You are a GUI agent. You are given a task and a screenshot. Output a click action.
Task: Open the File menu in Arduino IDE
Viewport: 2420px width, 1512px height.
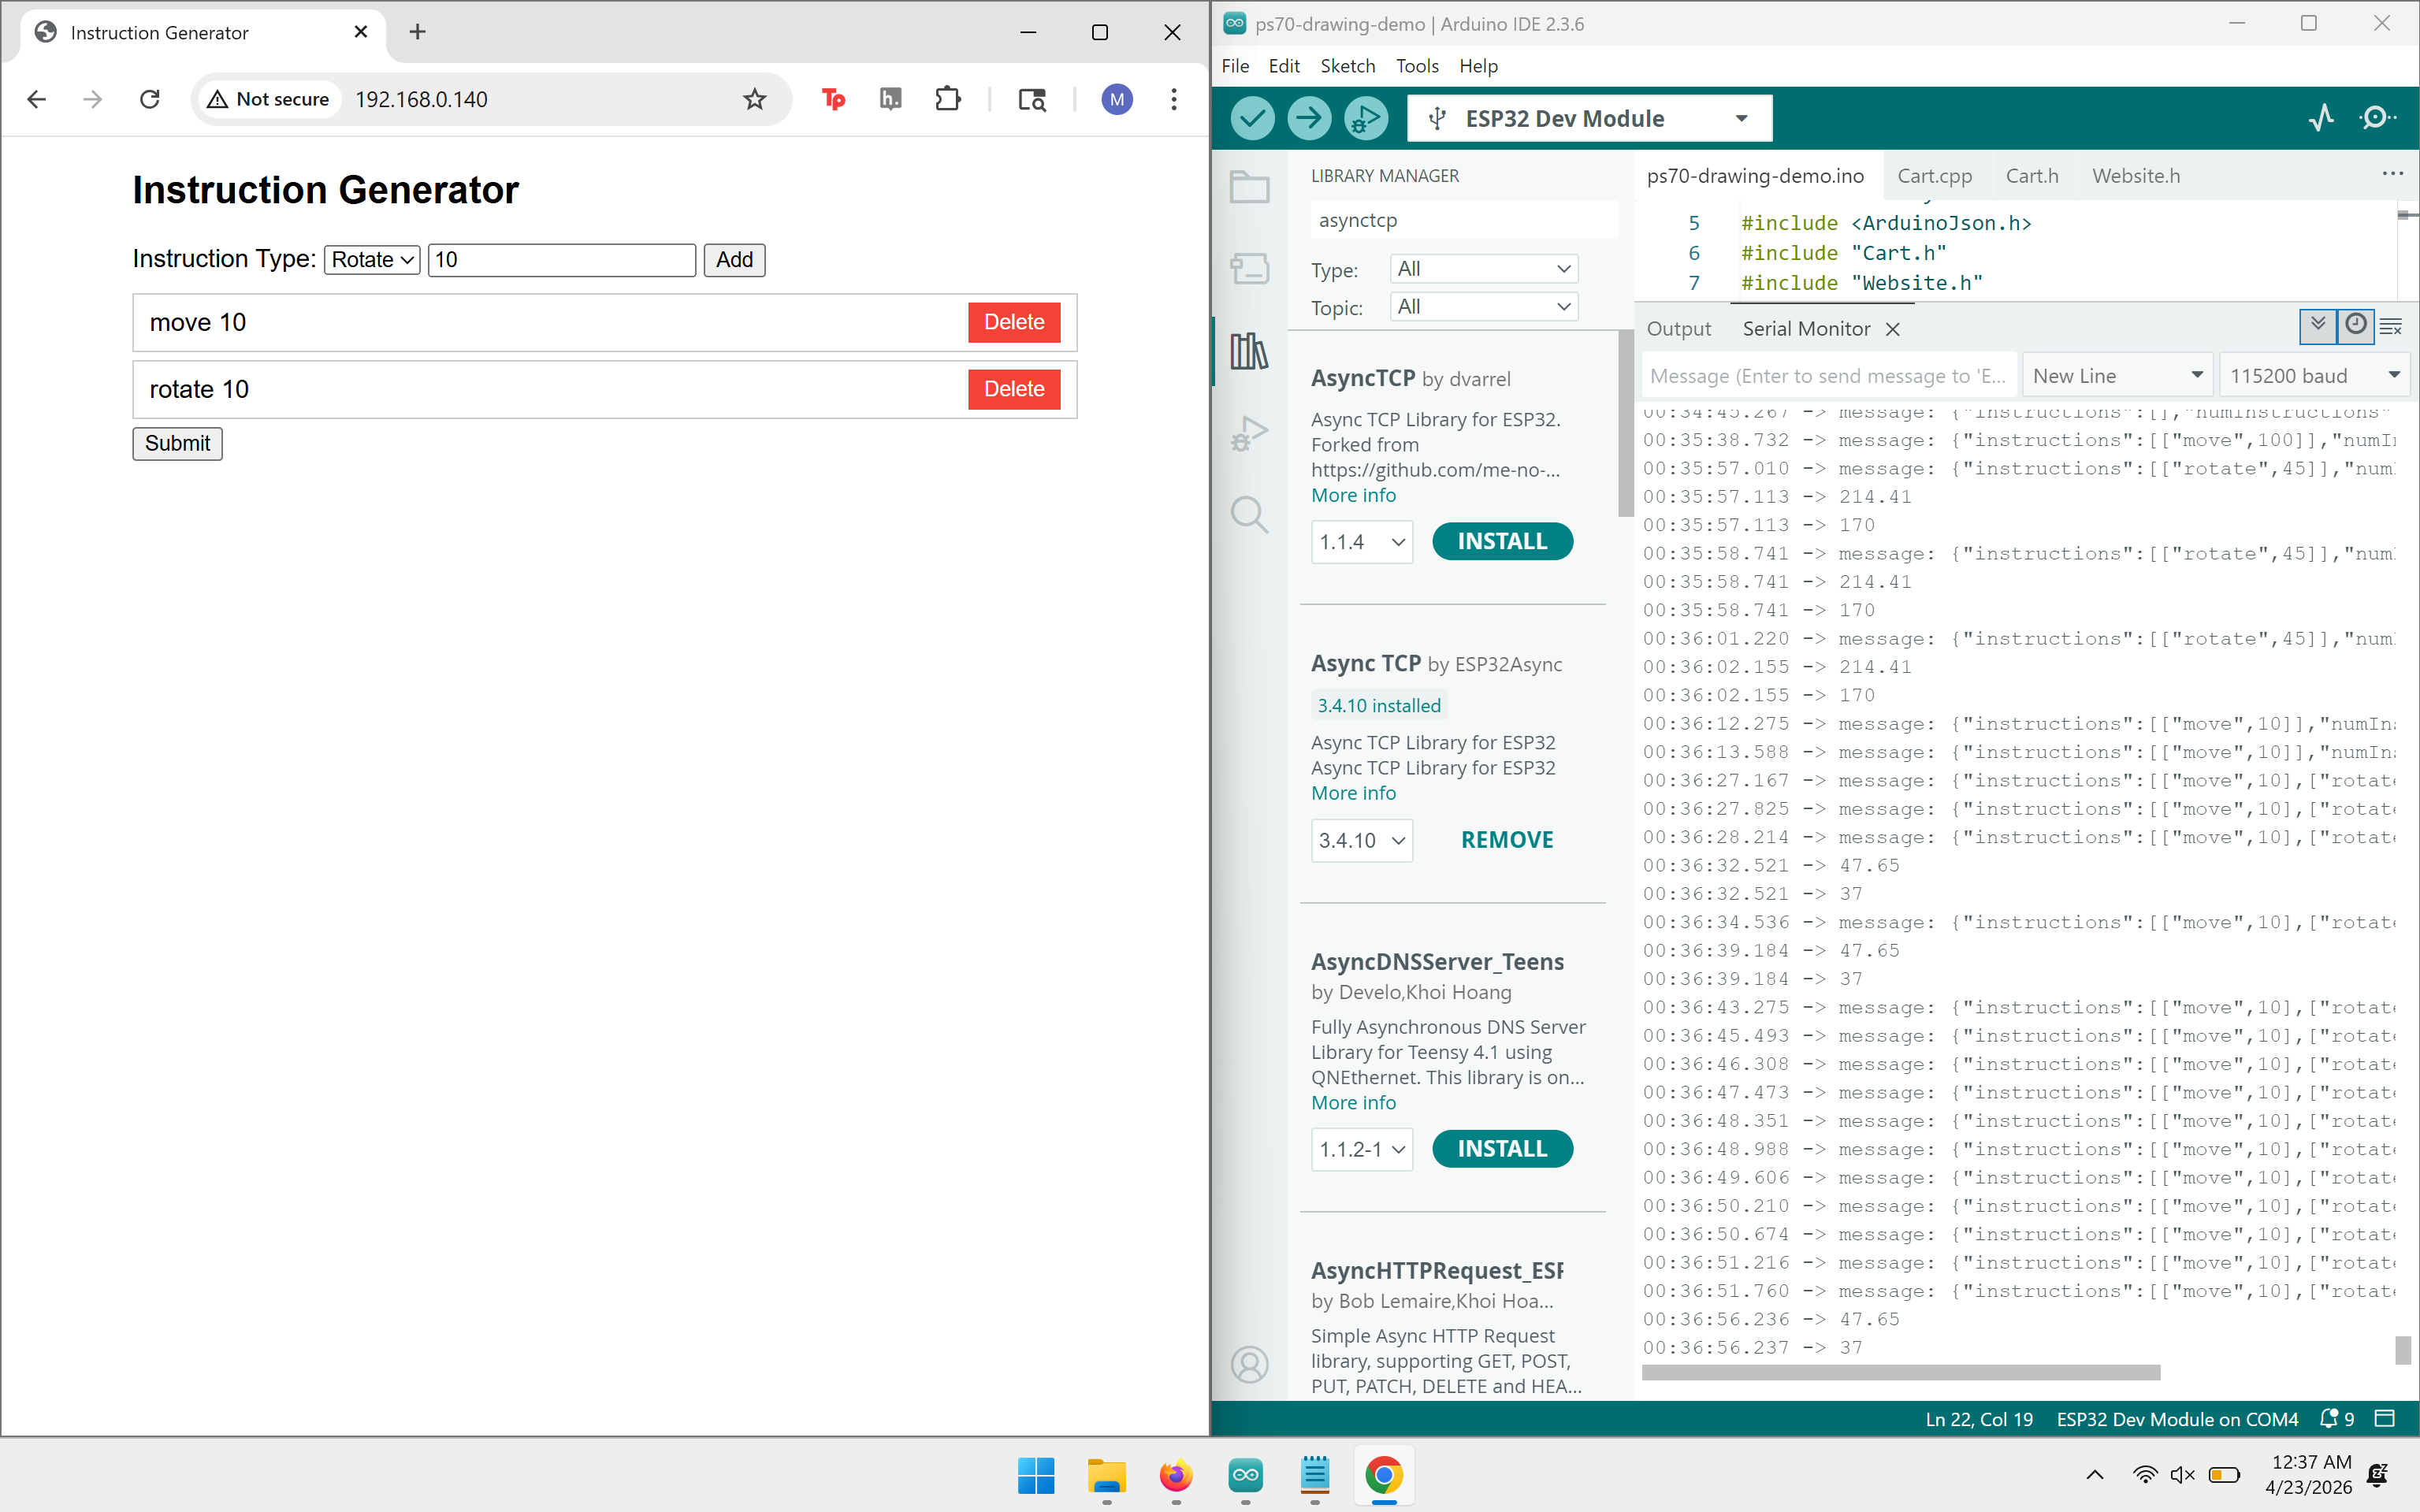pyautogui.click(x=1235, y=66)
